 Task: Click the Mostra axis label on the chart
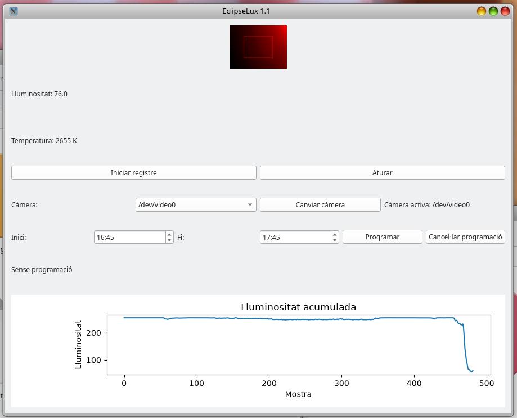[298, 394]
